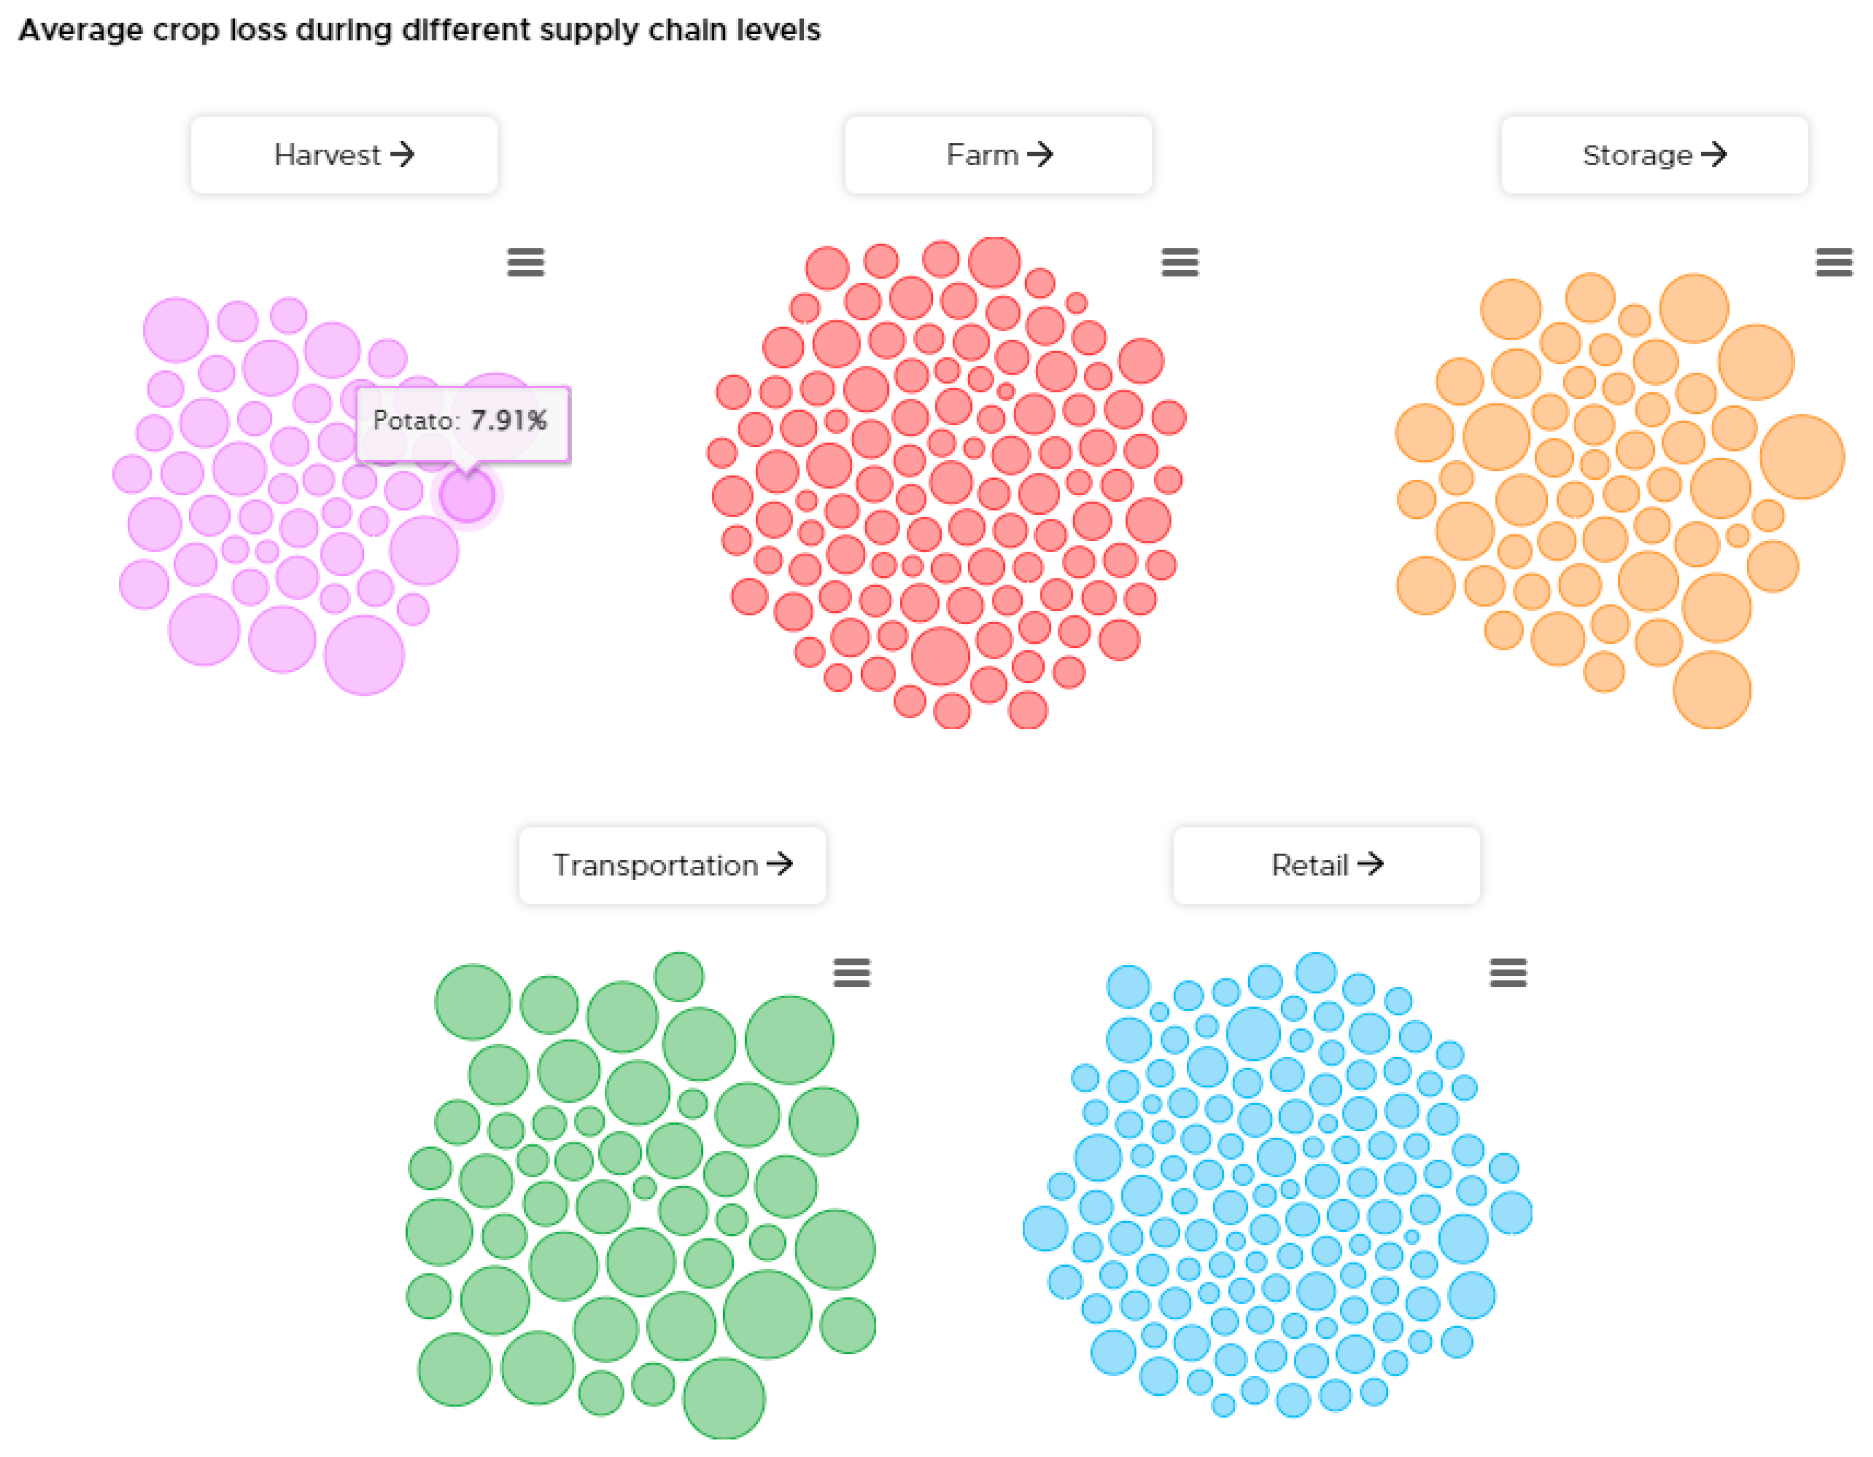Go to the Farm supply chain level
Viewport: 1873px width, 1457px height.
click(998, 155)
